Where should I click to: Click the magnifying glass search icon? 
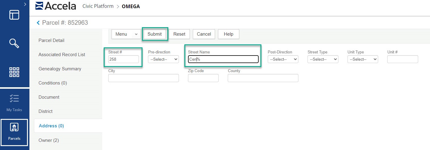(14, 43)
